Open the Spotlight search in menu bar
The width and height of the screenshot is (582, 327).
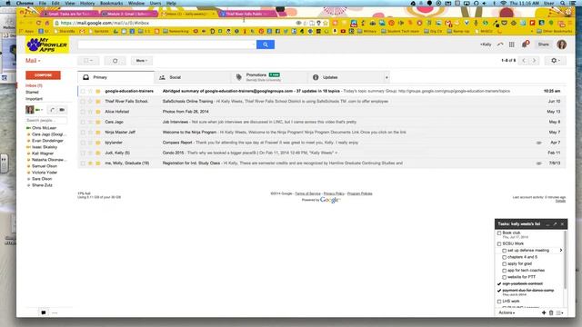(x=563, y=3)
